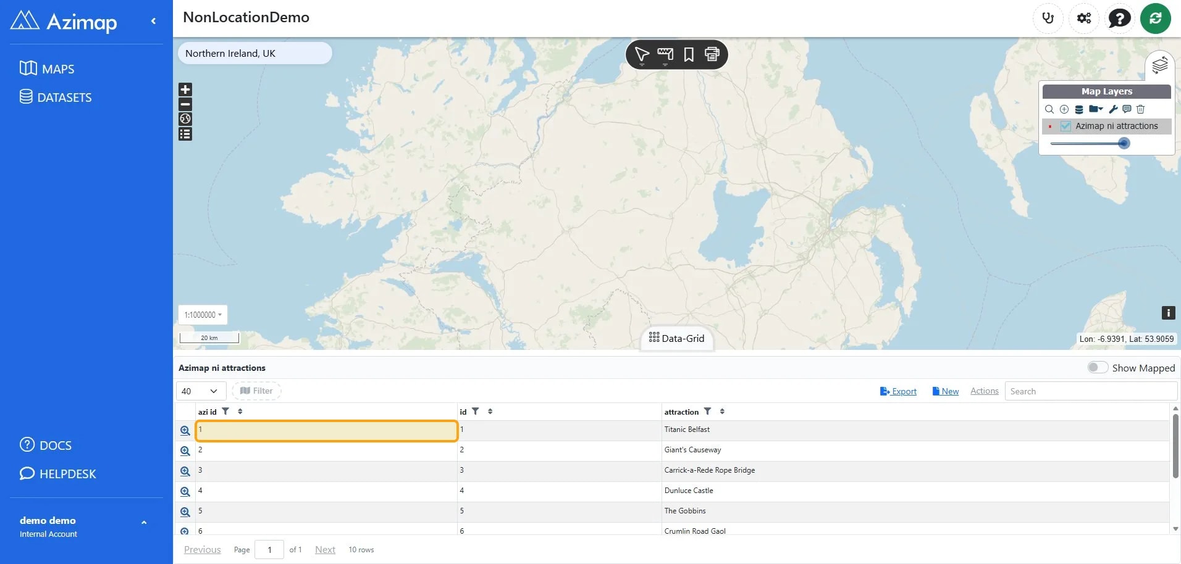Click the attraction column filter icon
This screenshot has width=1181, height=564.
(708, 411)
